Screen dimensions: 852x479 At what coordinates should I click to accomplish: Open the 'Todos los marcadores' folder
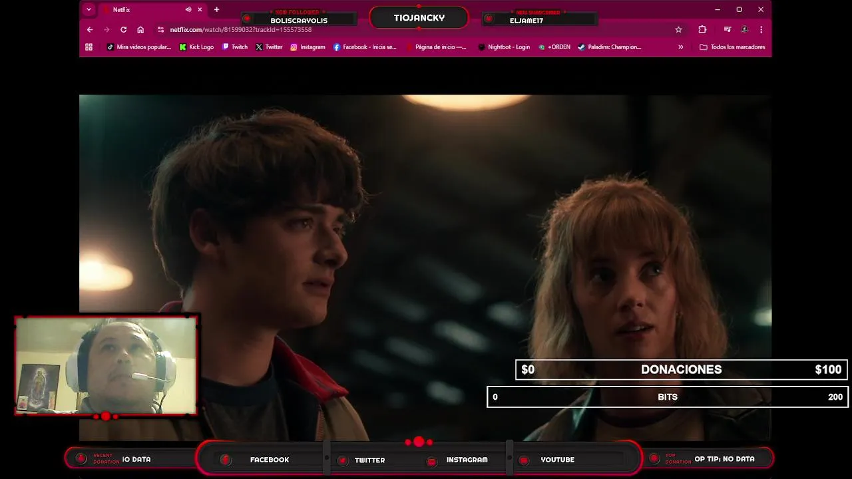tap(732, 47)
